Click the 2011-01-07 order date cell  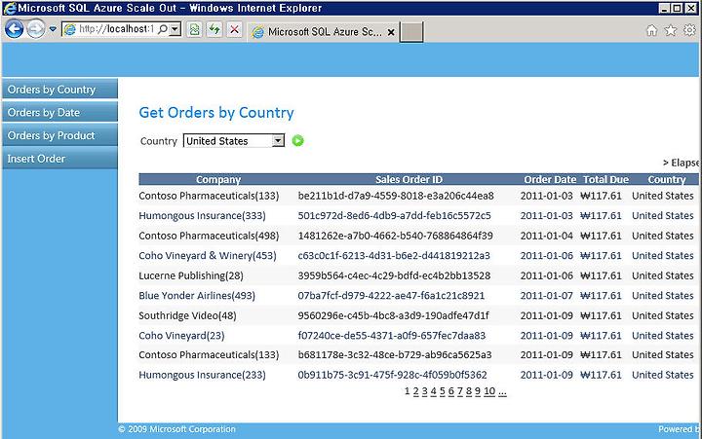(546, 296)
